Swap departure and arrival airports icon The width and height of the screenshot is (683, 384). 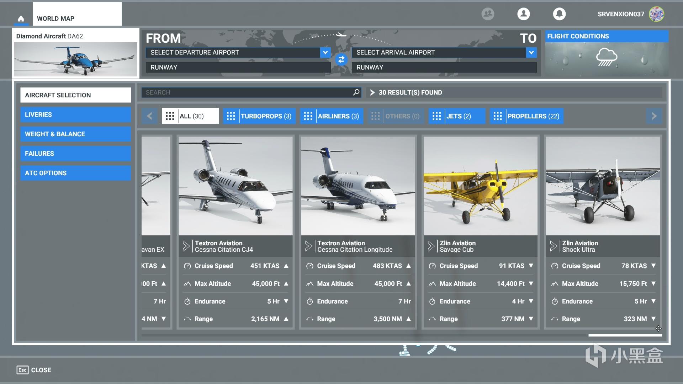click(x=341, y=60)
